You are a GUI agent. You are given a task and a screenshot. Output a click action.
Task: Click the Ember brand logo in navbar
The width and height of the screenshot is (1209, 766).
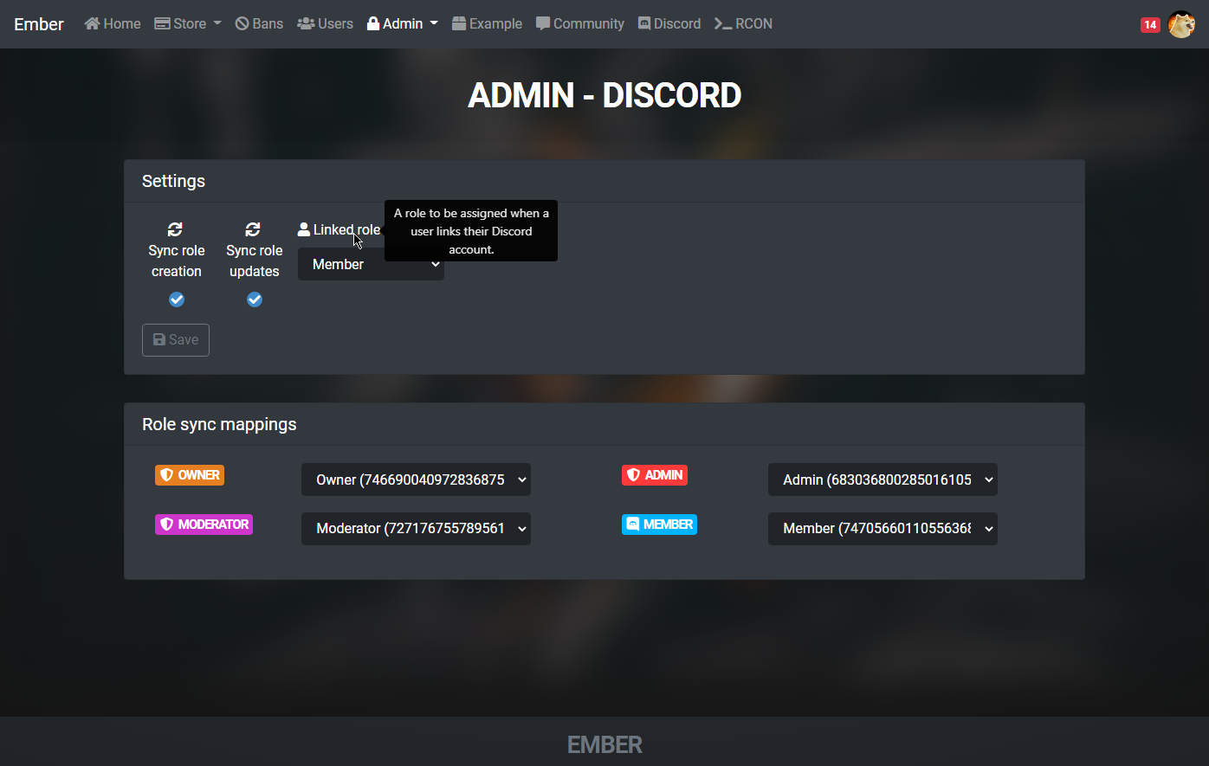click(x=39, y=24)
